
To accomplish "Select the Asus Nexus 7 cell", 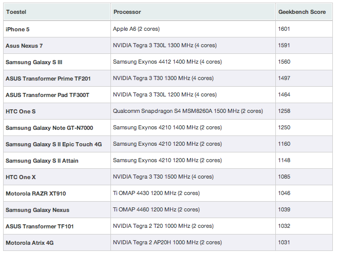I will (x=57, y=46).
